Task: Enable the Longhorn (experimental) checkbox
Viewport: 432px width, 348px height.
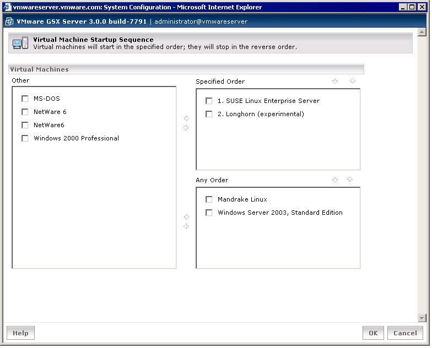Action: (209, 115)
